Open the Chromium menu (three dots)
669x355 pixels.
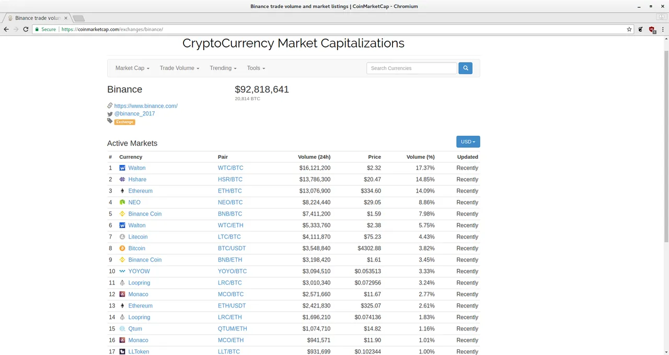662,29
